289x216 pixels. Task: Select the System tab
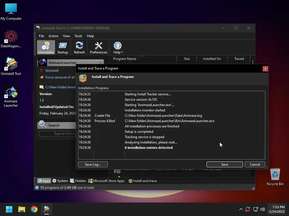click(x=60, y=181)
